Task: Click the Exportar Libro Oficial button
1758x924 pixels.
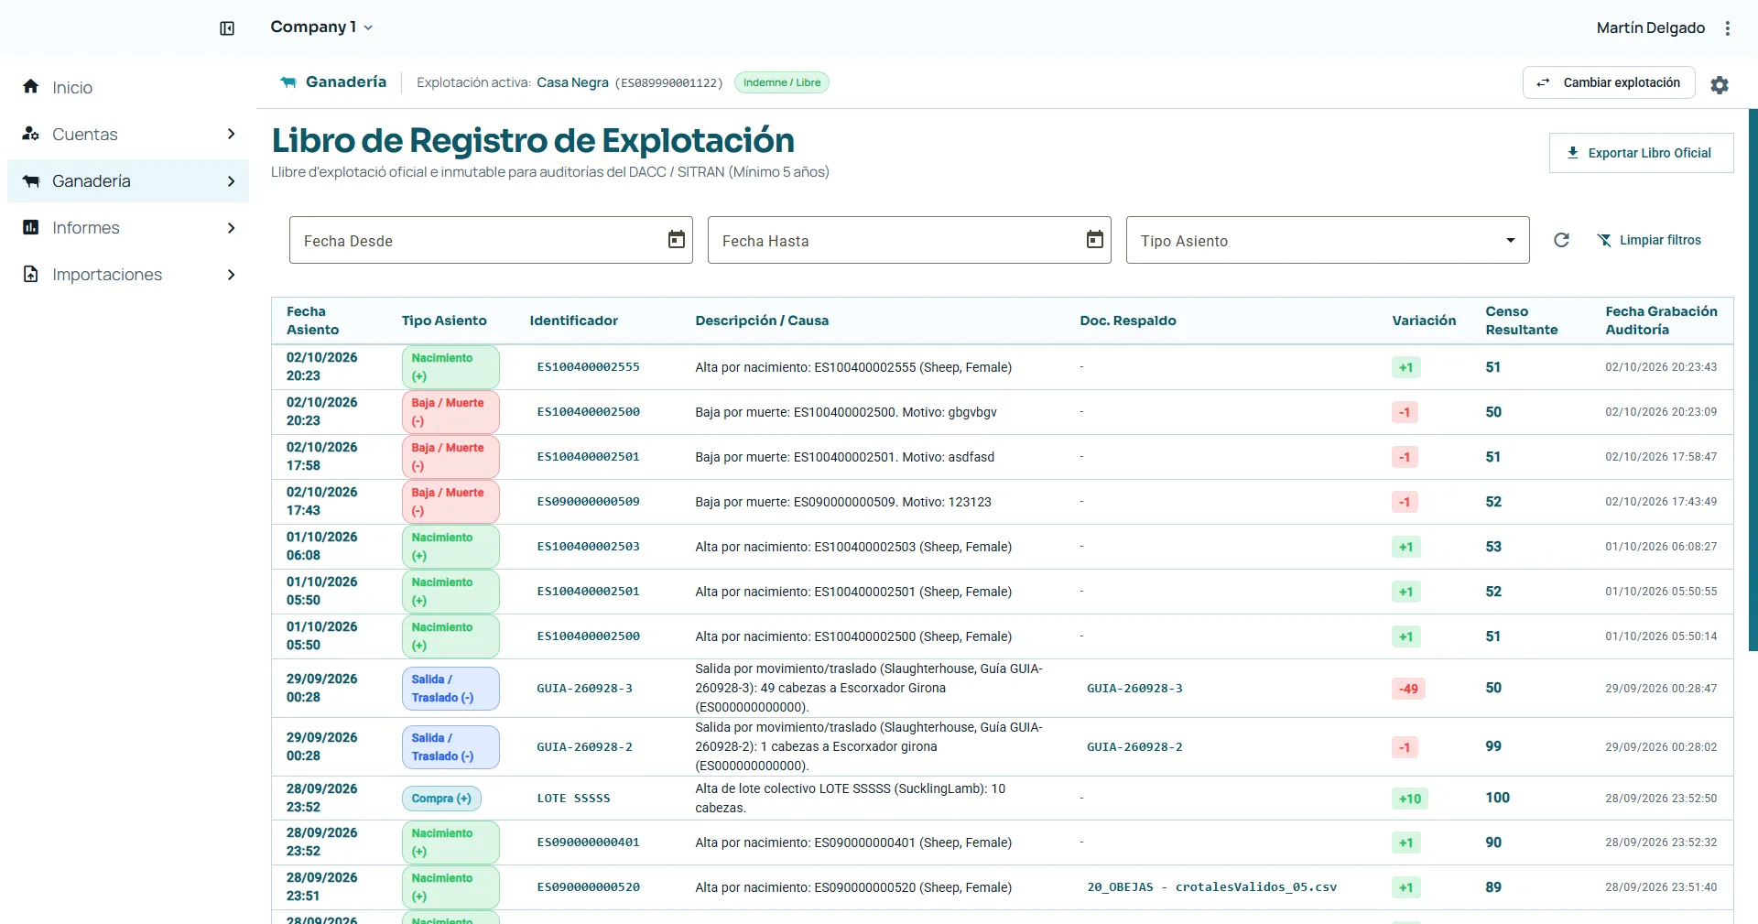Action: (1641, 153)
